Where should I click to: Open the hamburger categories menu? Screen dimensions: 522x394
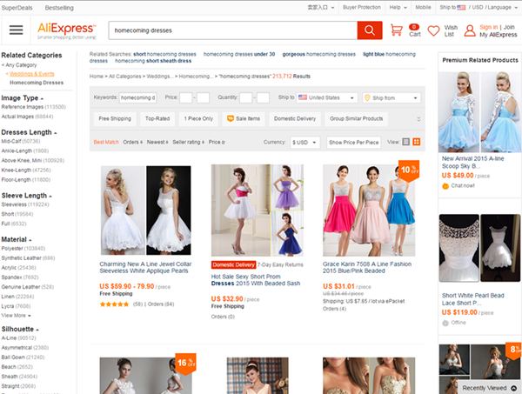(x=16, y=30)
